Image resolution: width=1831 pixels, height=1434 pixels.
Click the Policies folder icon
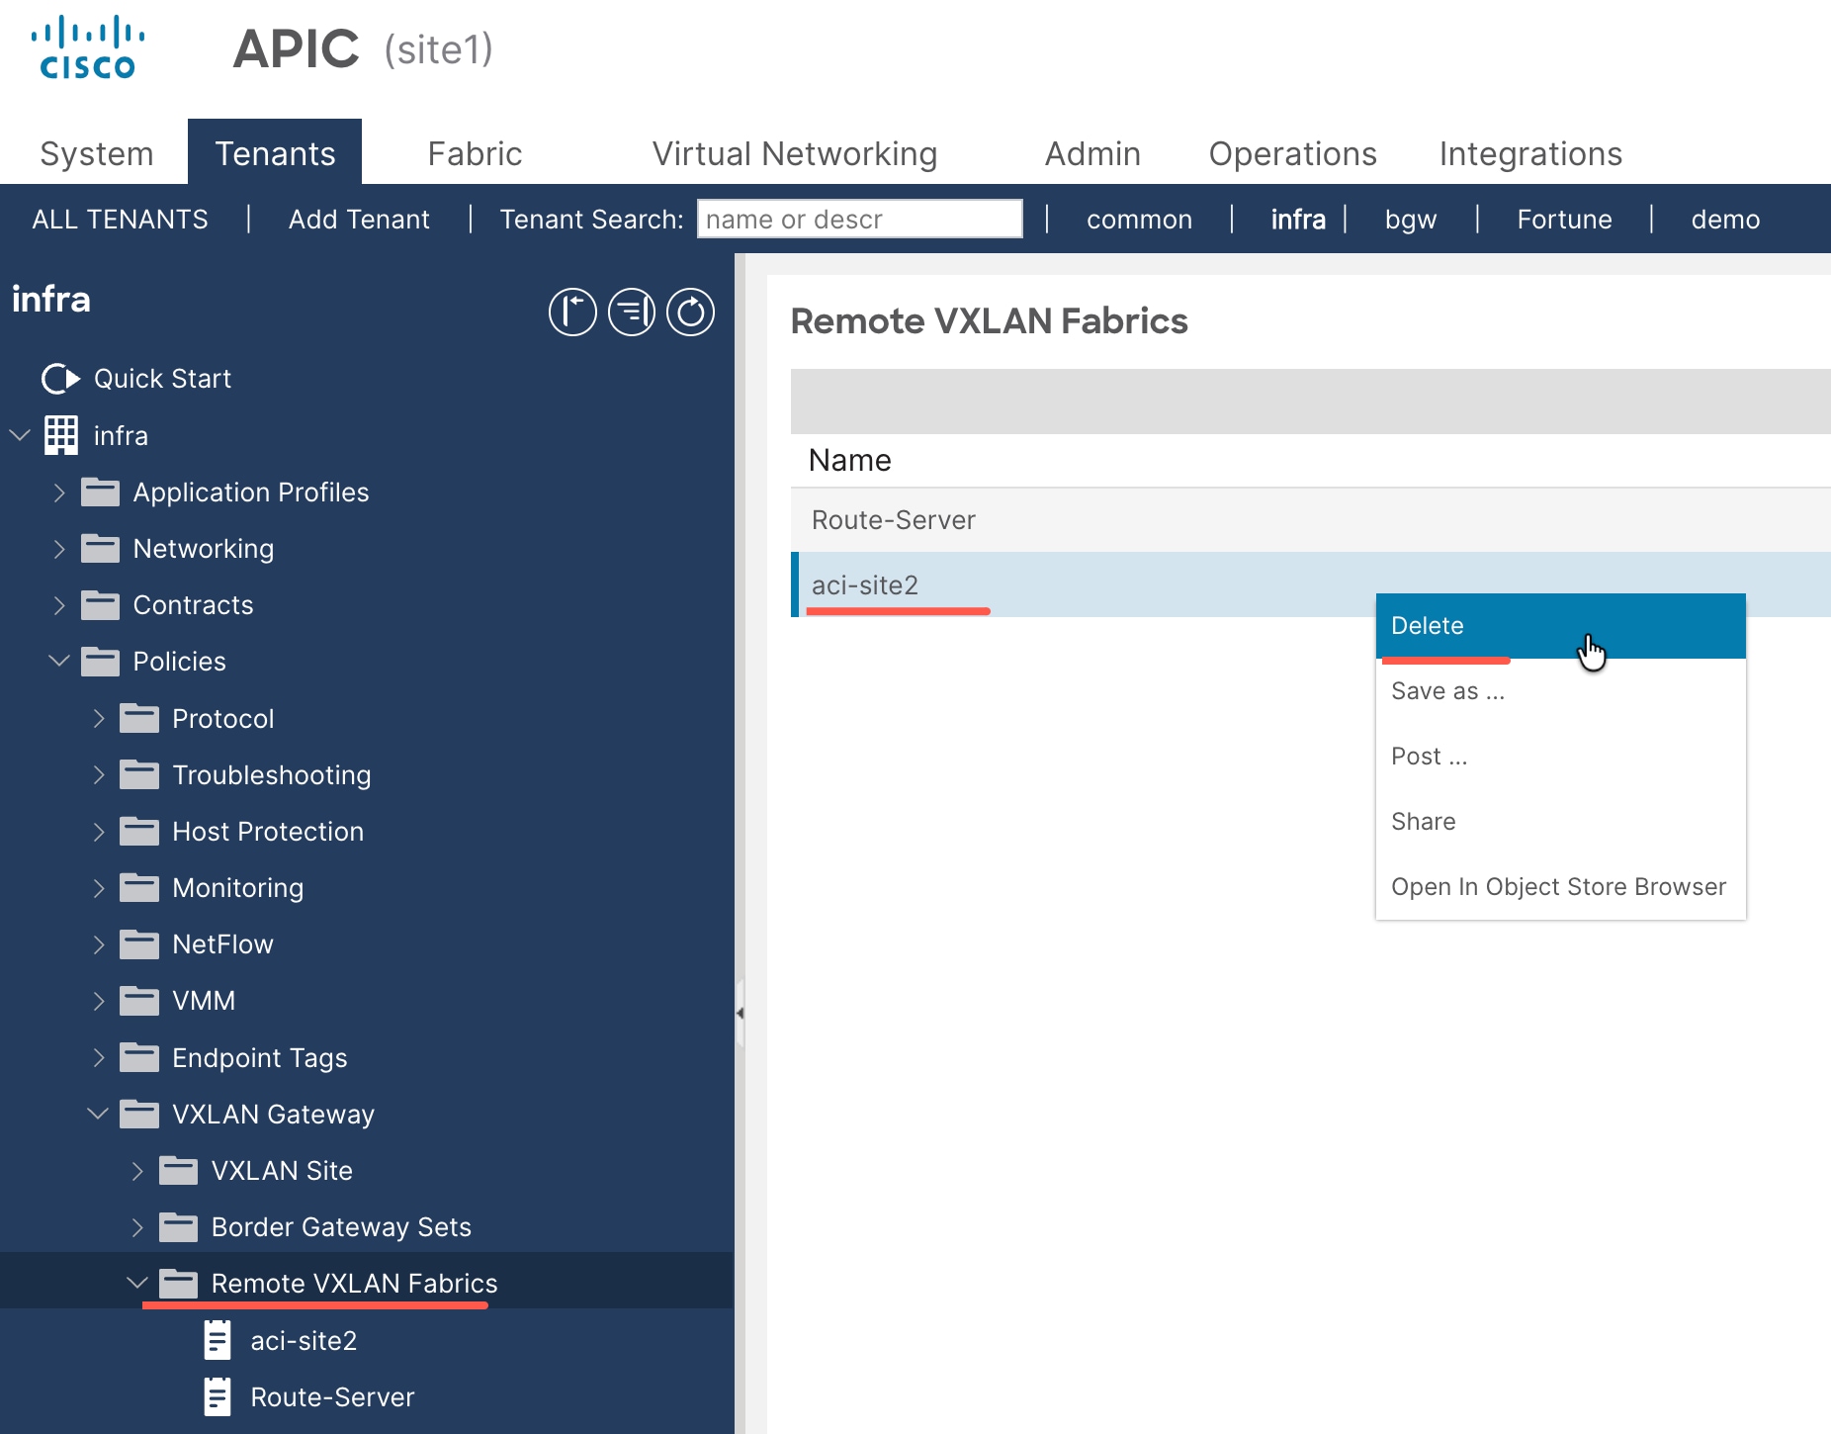[100, 661]
